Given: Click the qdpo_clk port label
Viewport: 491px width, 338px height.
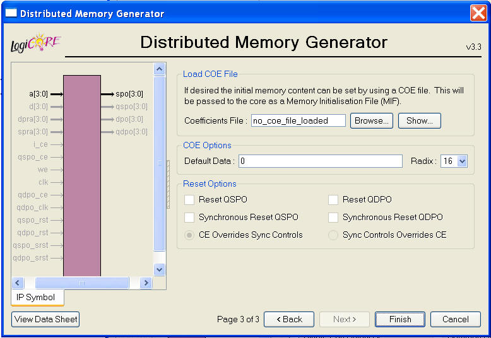Looking at the screenshot, I should point(33,207).
